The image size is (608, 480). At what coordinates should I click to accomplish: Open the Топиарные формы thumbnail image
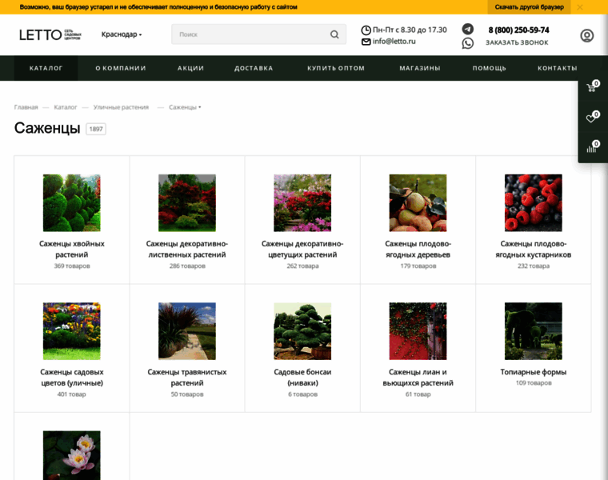click(533, 331)
